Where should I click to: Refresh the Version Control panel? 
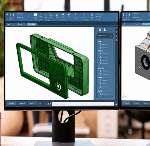(111, 35)
